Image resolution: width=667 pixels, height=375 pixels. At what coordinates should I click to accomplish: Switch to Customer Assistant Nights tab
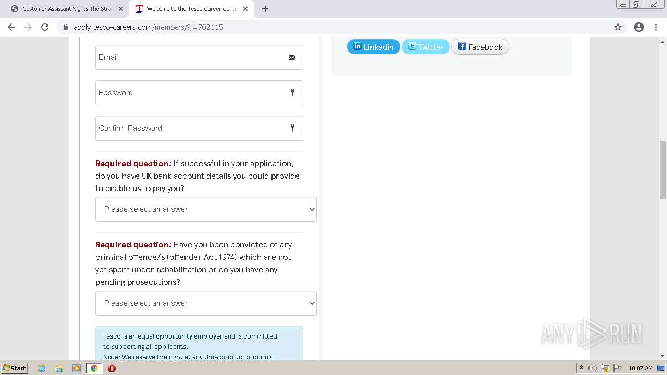coord(67,9)
